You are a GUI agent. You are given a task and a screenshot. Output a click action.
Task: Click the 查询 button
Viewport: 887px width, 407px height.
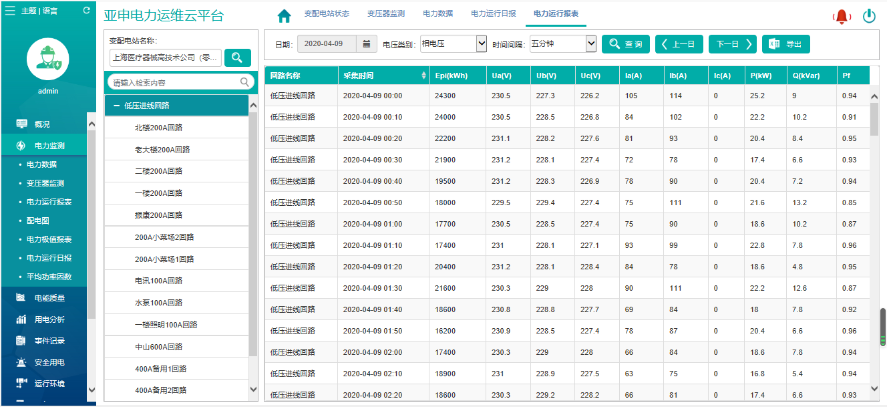pos(626,44)
